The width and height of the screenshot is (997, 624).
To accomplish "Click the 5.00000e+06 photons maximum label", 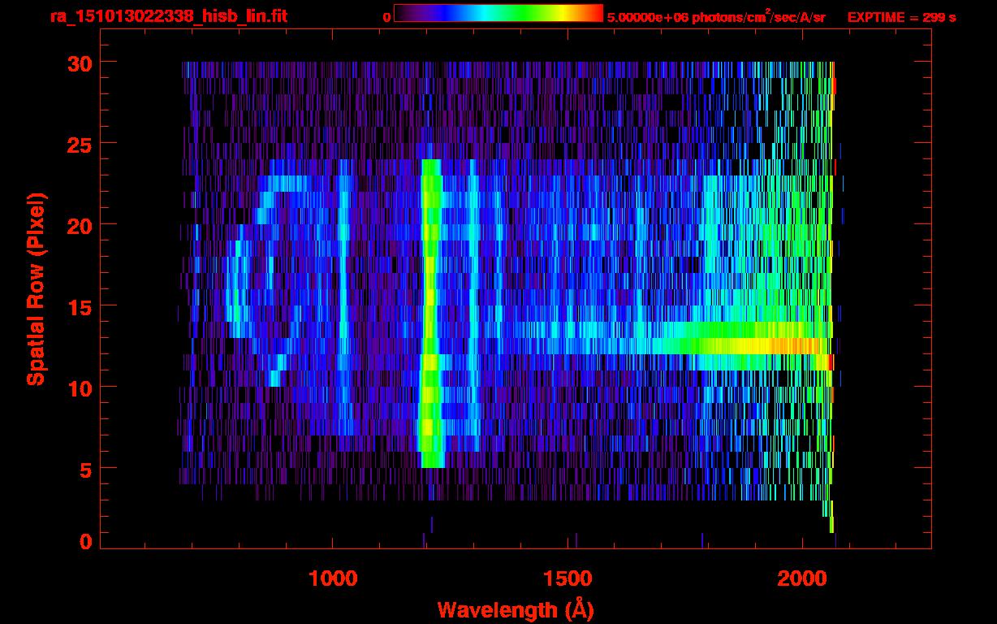I will pos(715,17).
